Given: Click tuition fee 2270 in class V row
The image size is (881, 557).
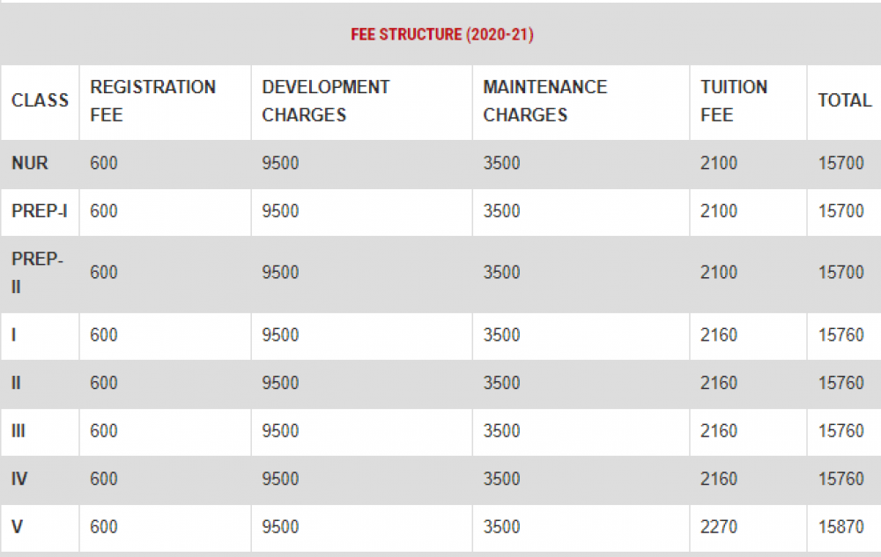Looking at the screenshot, I should 719,527.
